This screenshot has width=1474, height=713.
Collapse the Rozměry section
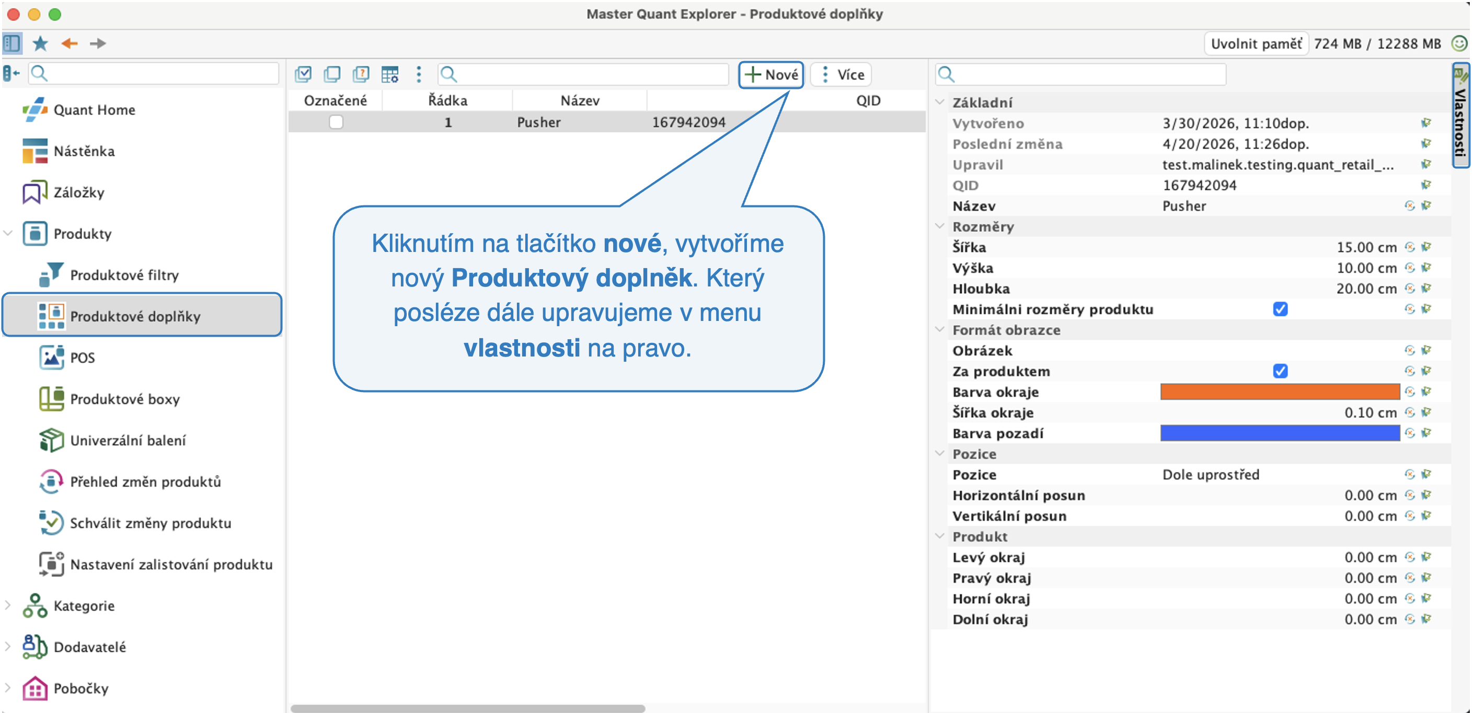click(940, 226)
